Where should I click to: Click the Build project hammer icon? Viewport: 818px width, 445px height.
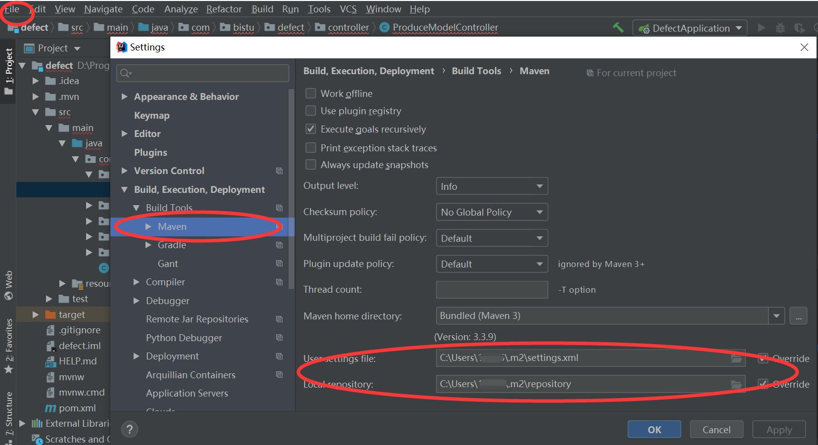coord(618,28)
